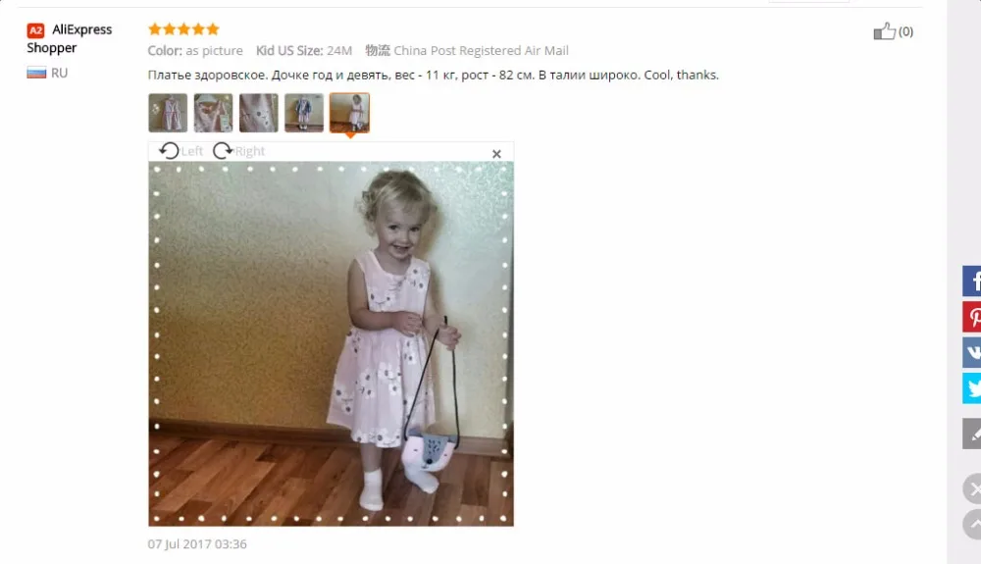Click the gray circular X sidebar button
The width and height of the screenshot is (981, 564).
(972, 489)
